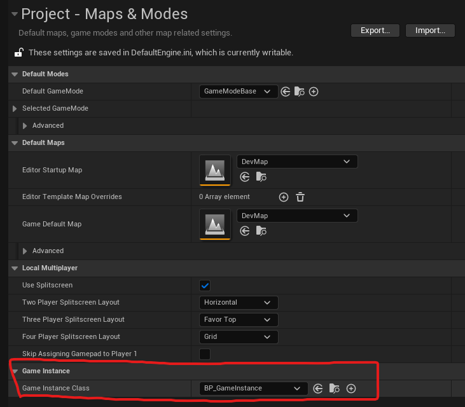Open Three Player Splitscreen Layout dropdown

pyautogui.click(x=239, y=319)
